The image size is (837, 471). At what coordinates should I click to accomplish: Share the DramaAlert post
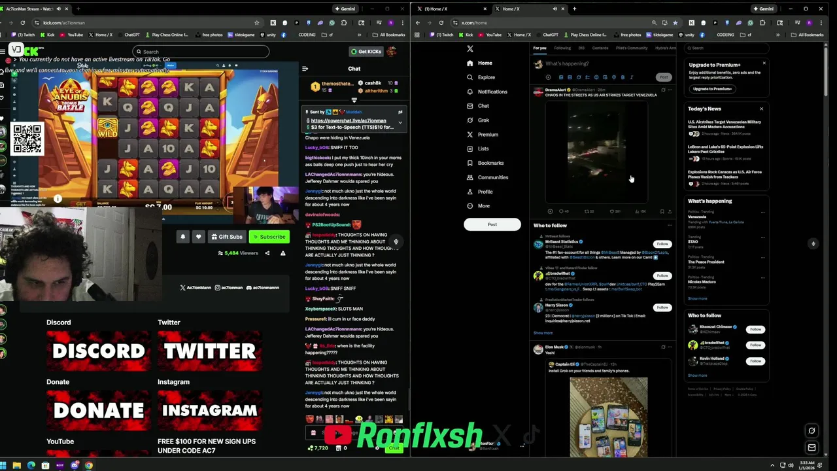tap(670, 211)
